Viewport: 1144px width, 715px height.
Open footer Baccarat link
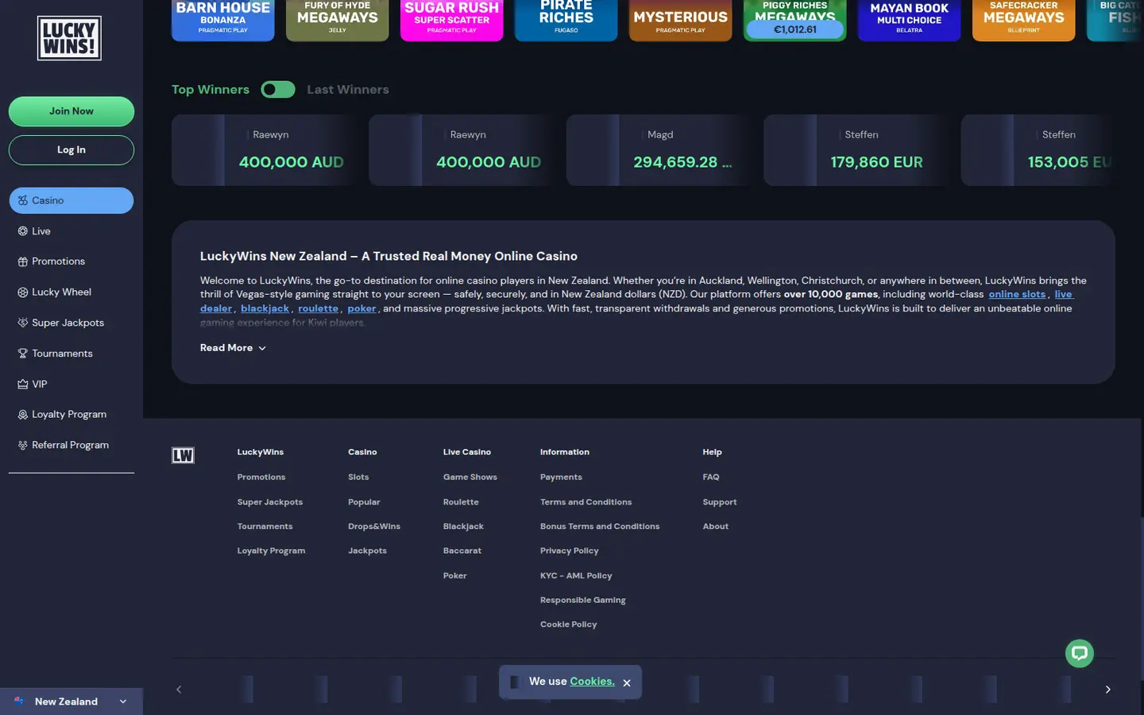[462, 551]
